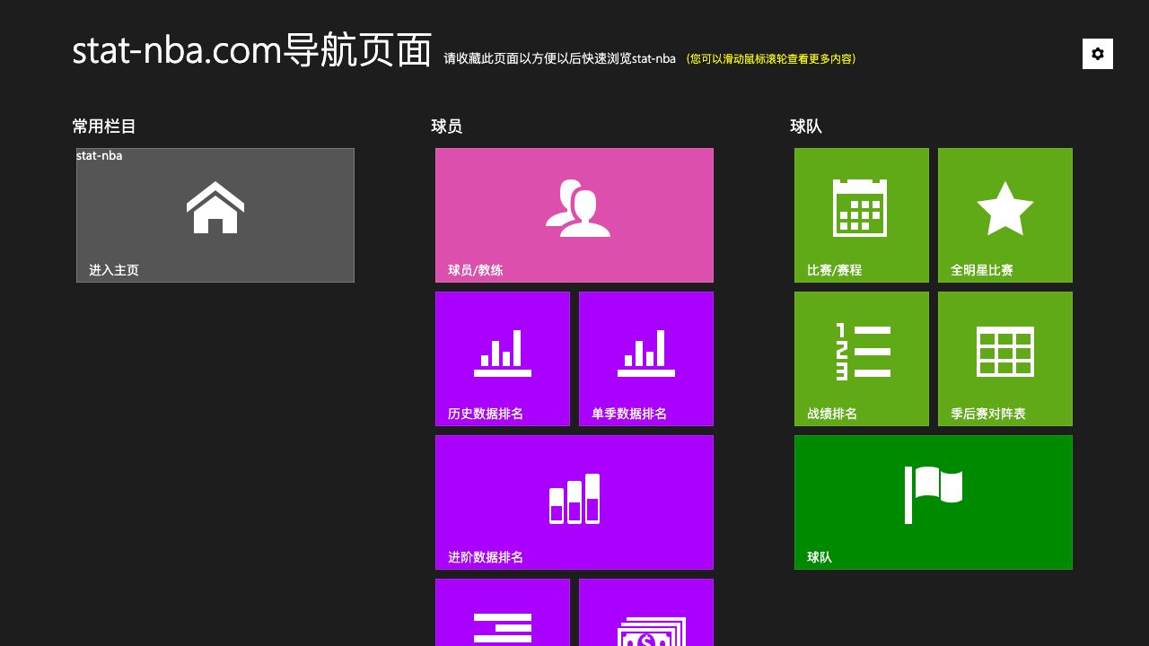The image size is (1149, 646).
Task: Click the 常用栏目 section heading
Action: point(104,127)
